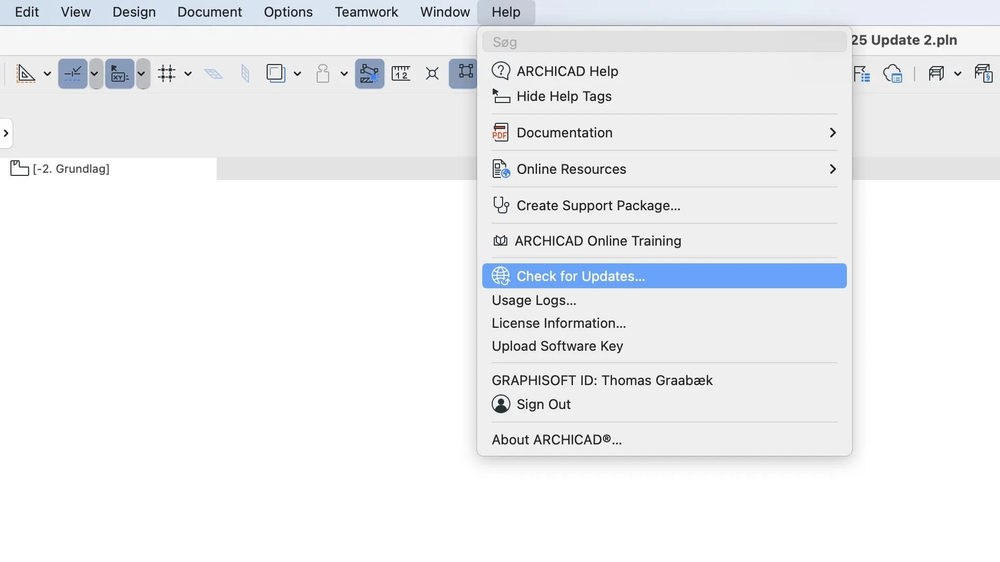Click the Guide Lines set-square icon
The width and height of the screenshot is (1000, 562).
(26, 73)
